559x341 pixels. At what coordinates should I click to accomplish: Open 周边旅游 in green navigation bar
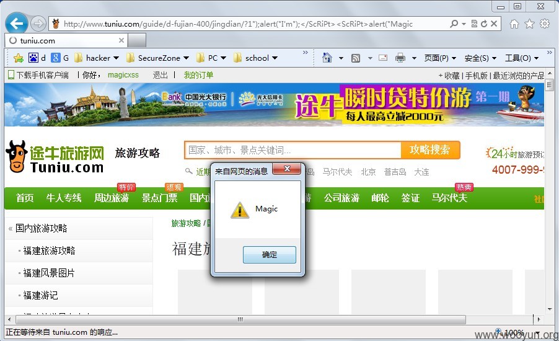(x=112, y=198)
